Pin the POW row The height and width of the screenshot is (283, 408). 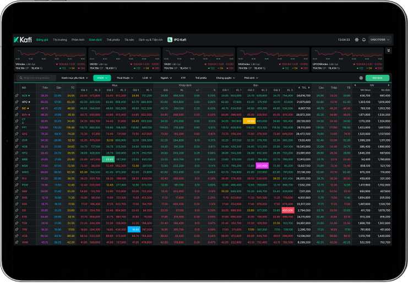tap(17, 185)
